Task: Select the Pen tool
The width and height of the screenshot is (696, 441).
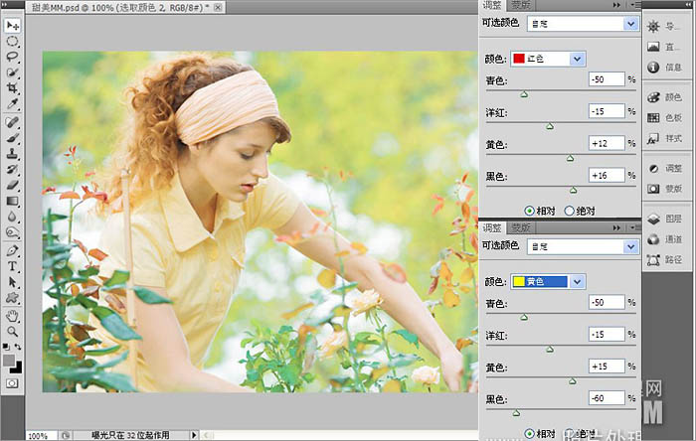Action: click(x=12, y=250)
